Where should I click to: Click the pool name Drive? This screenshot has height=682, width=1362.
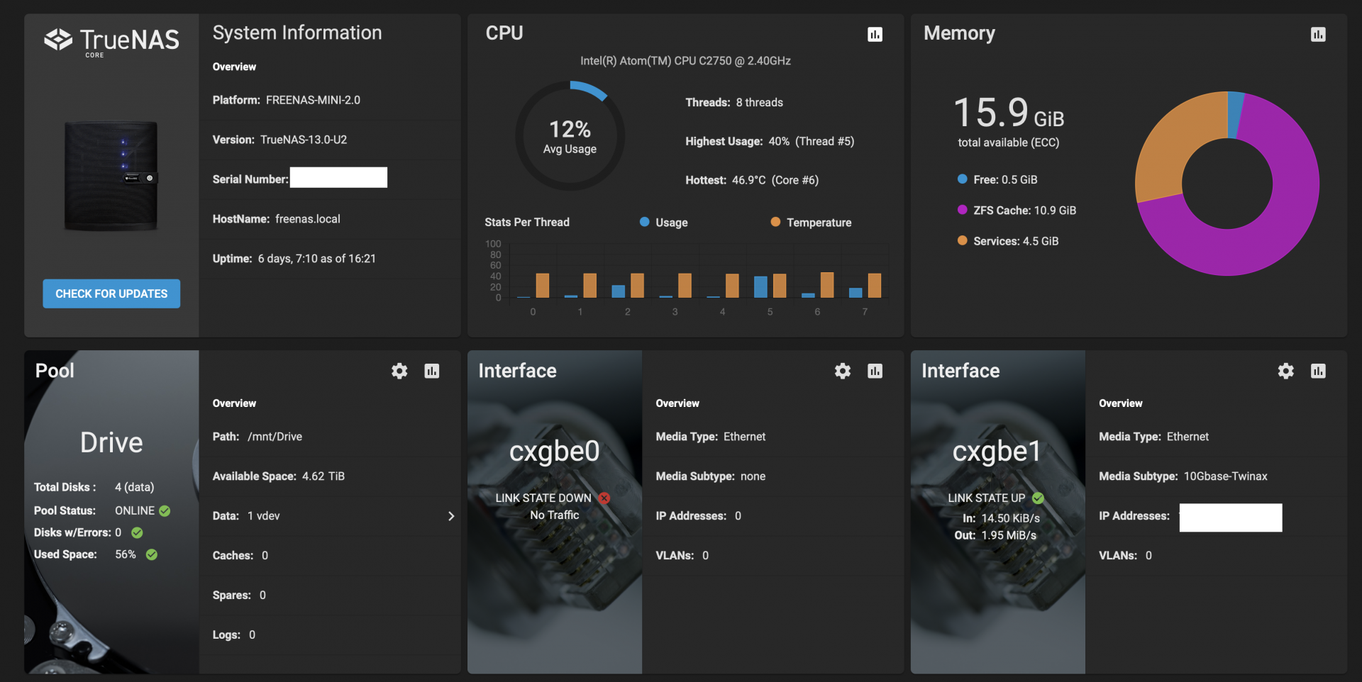coord(111,442)
